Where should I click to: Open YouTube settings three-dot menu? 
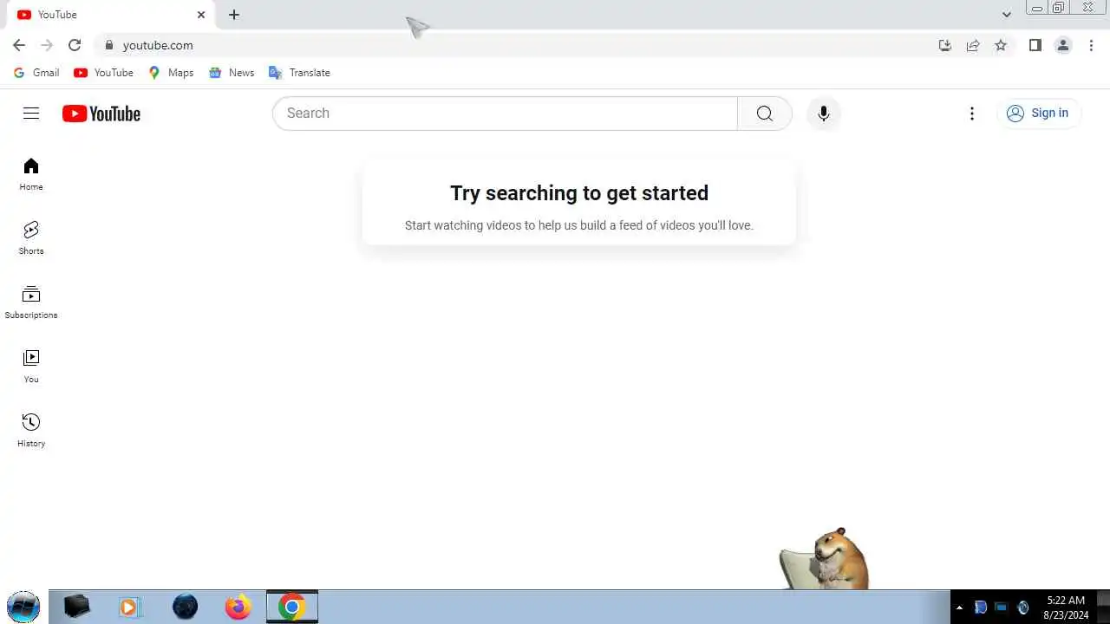pos(972,114)
